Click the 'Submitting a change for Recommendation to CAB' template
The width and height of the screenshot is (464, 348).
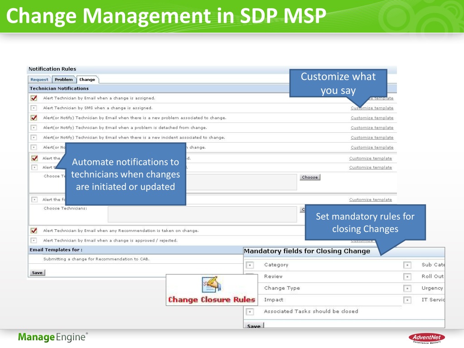click(97, 259)
